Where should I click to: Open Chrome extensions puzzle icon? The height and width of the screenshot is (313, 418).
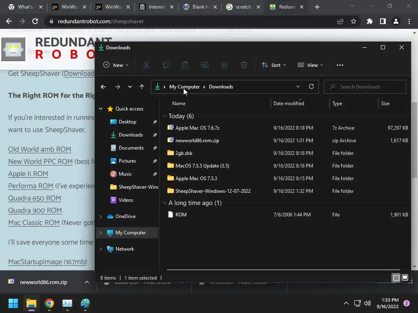(x=370, y=21)
